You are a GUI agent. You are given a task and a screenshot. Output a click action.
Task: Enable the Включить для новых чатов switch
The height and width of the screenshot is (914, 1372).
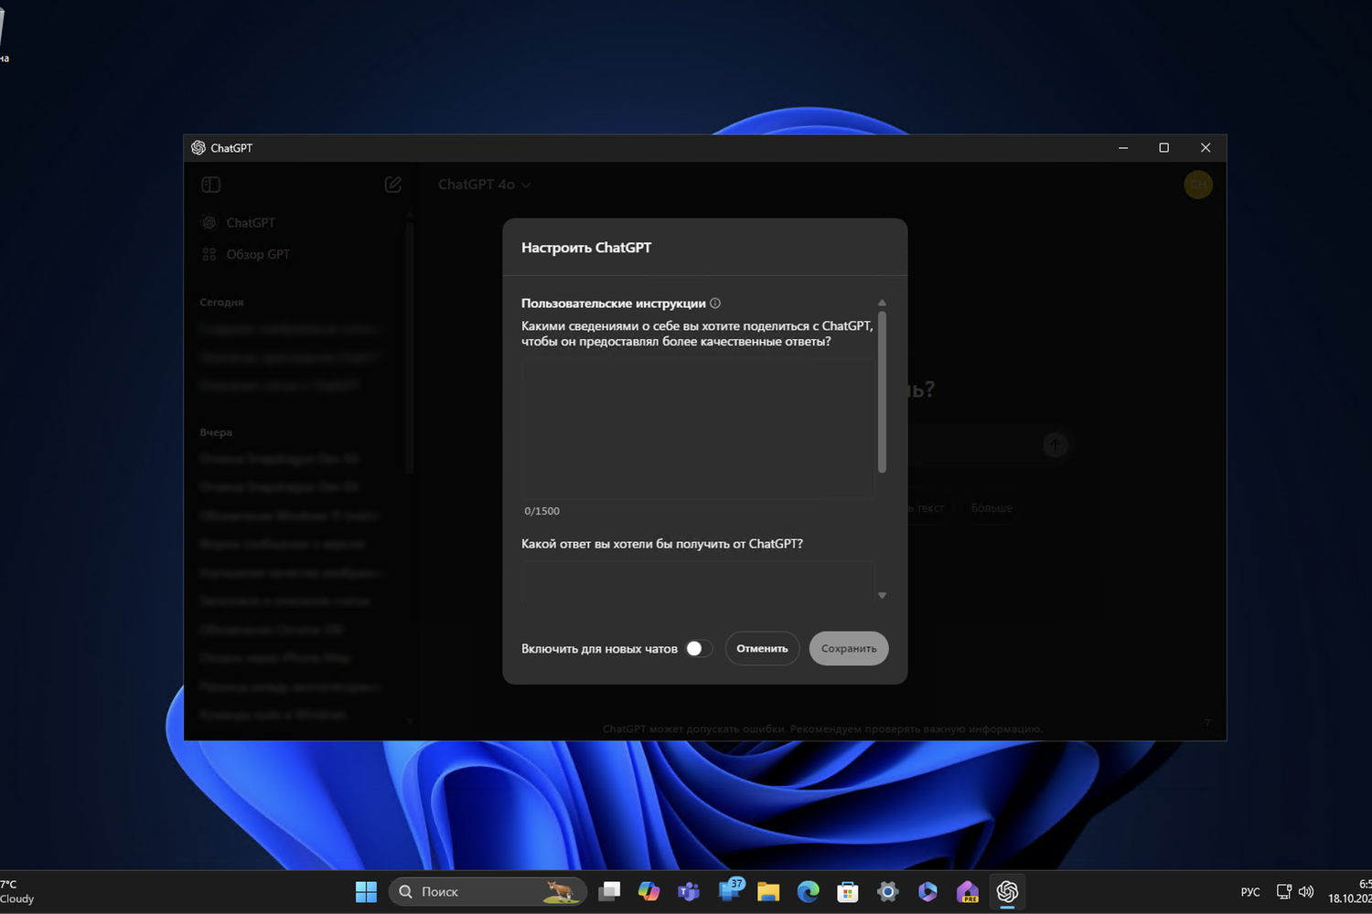(699, 648)
